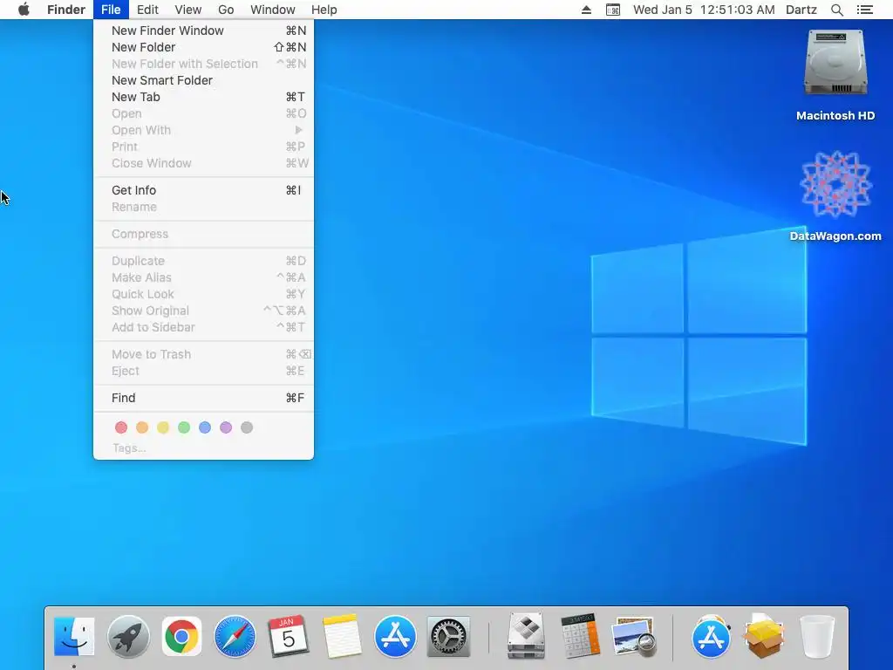Open Spotlight search magnifier
Image resolution: width=893 pixels, height=670 pixels.
pos(836,10)
